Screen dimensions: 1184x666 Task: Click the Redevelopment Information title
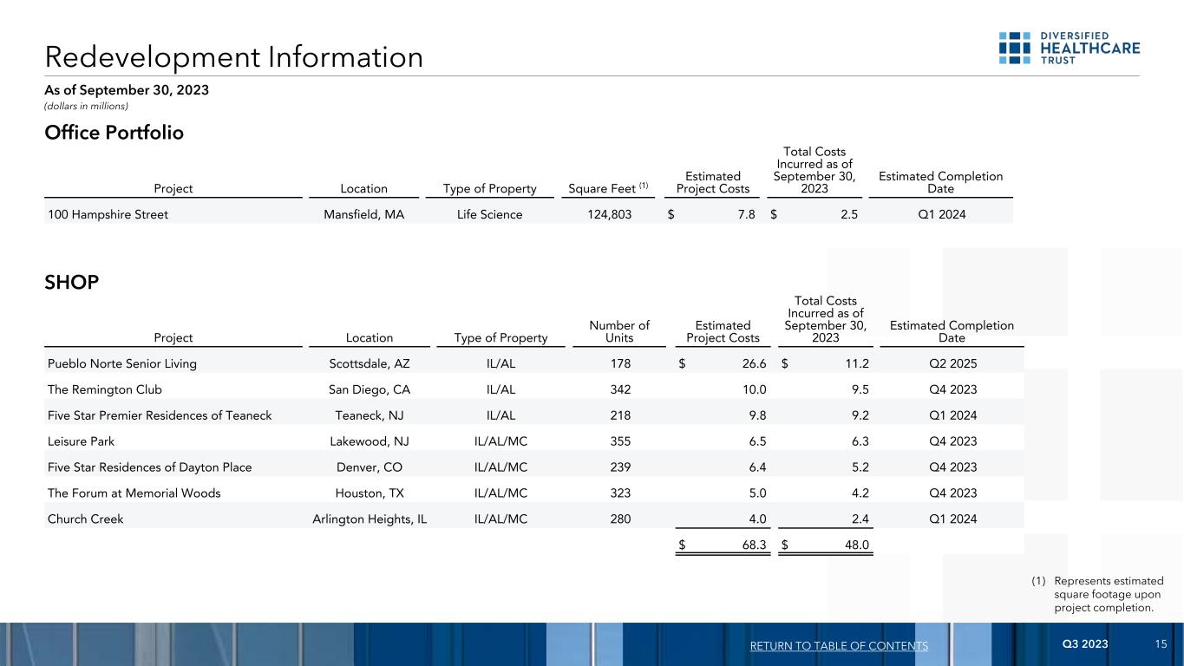coord(234,57)
